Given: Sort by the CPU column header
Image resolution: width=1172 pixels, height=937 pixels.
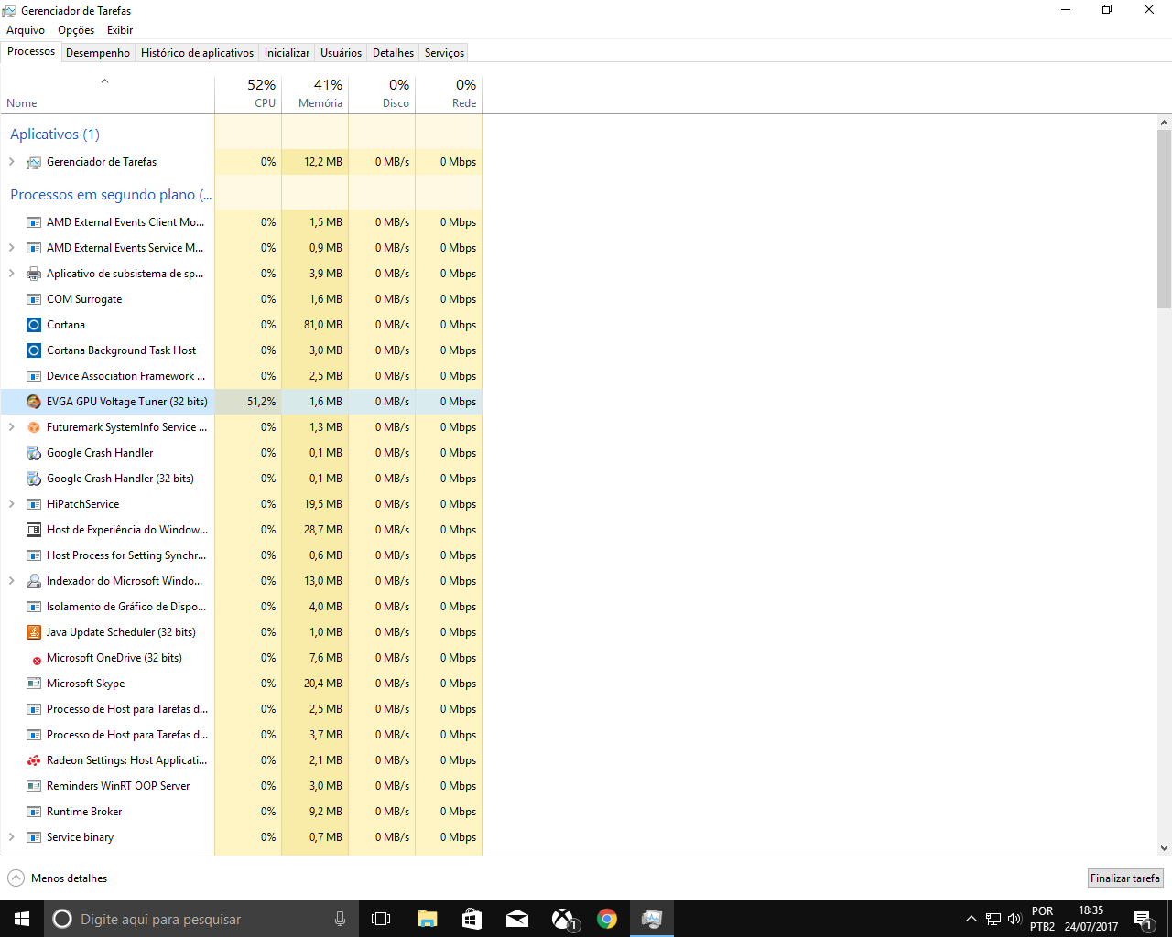Looking at the screenshot, I should pos(248,92).
